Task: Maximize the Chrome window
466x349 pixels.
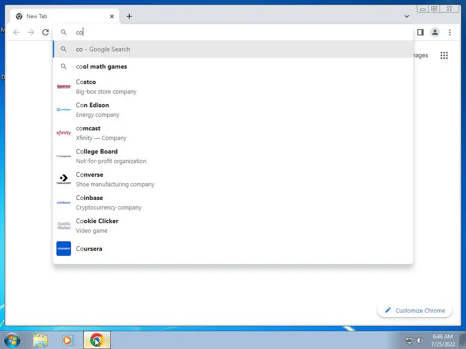Action: click(434, 9)
